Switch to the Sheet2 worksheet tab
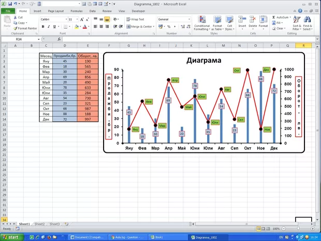Screen dimensions: 321x241 coord(39,224)
